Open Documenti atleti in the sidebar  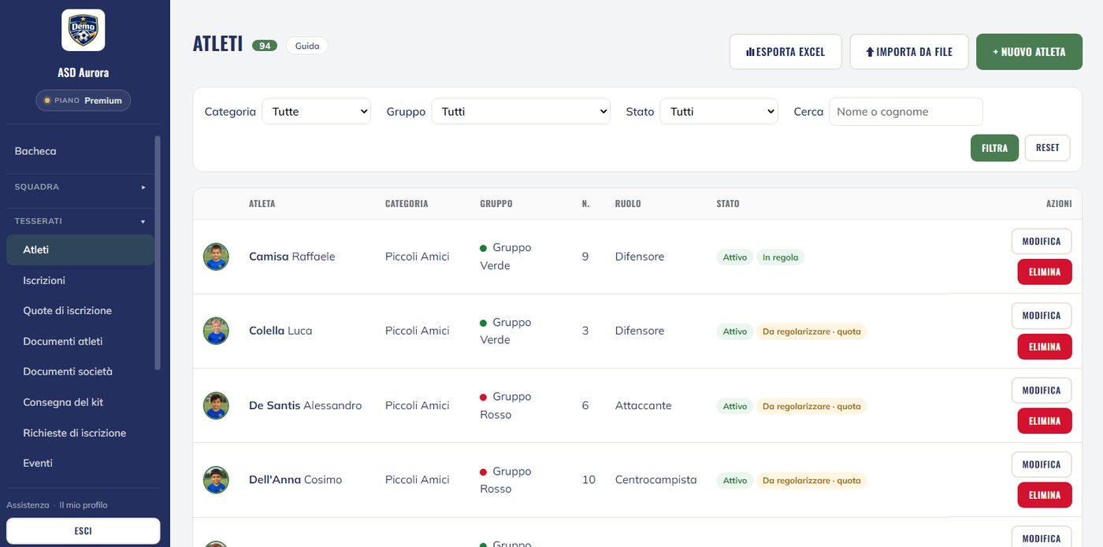[80, 342]
